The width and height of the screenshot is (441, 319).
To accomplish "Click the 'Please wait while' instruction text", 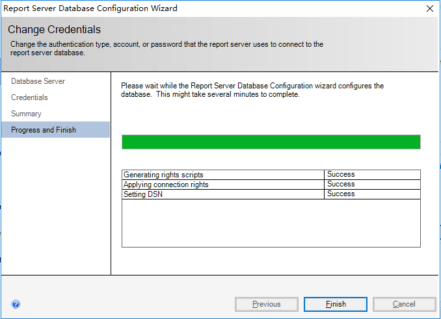I will click(x=252, y=90).
